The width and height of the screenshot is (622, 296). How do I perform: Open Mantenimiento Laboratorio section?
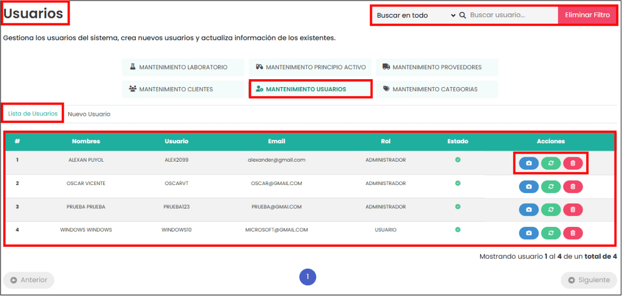click(183, 67)
